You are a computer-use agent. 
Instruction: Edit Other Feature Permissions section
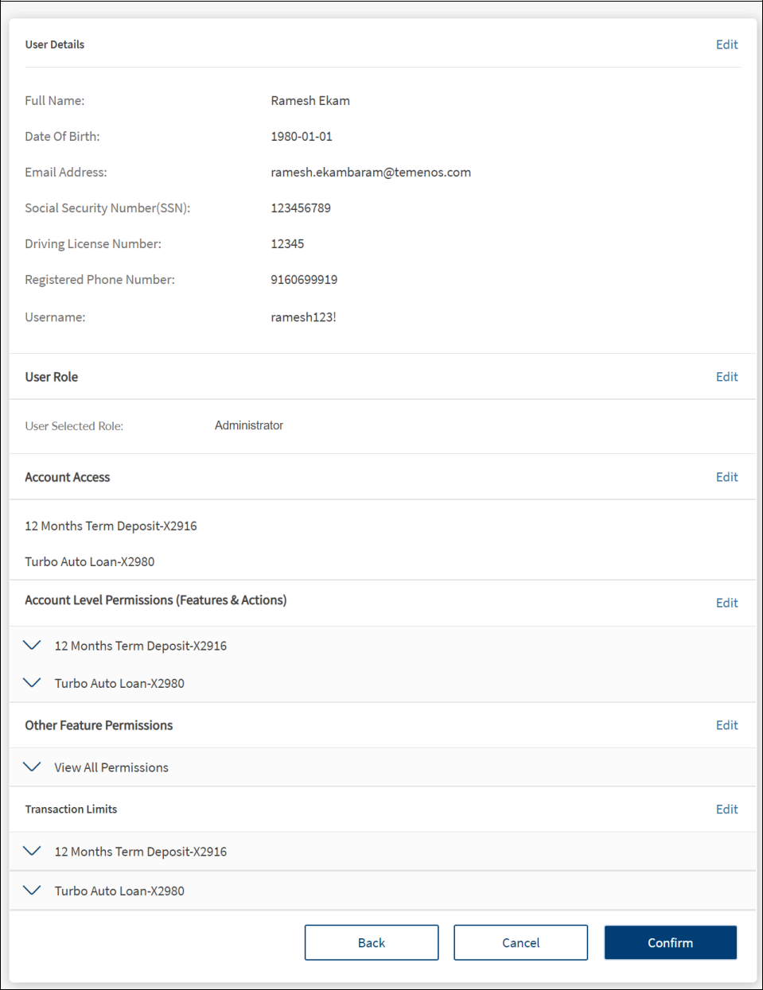pos(726,725)
